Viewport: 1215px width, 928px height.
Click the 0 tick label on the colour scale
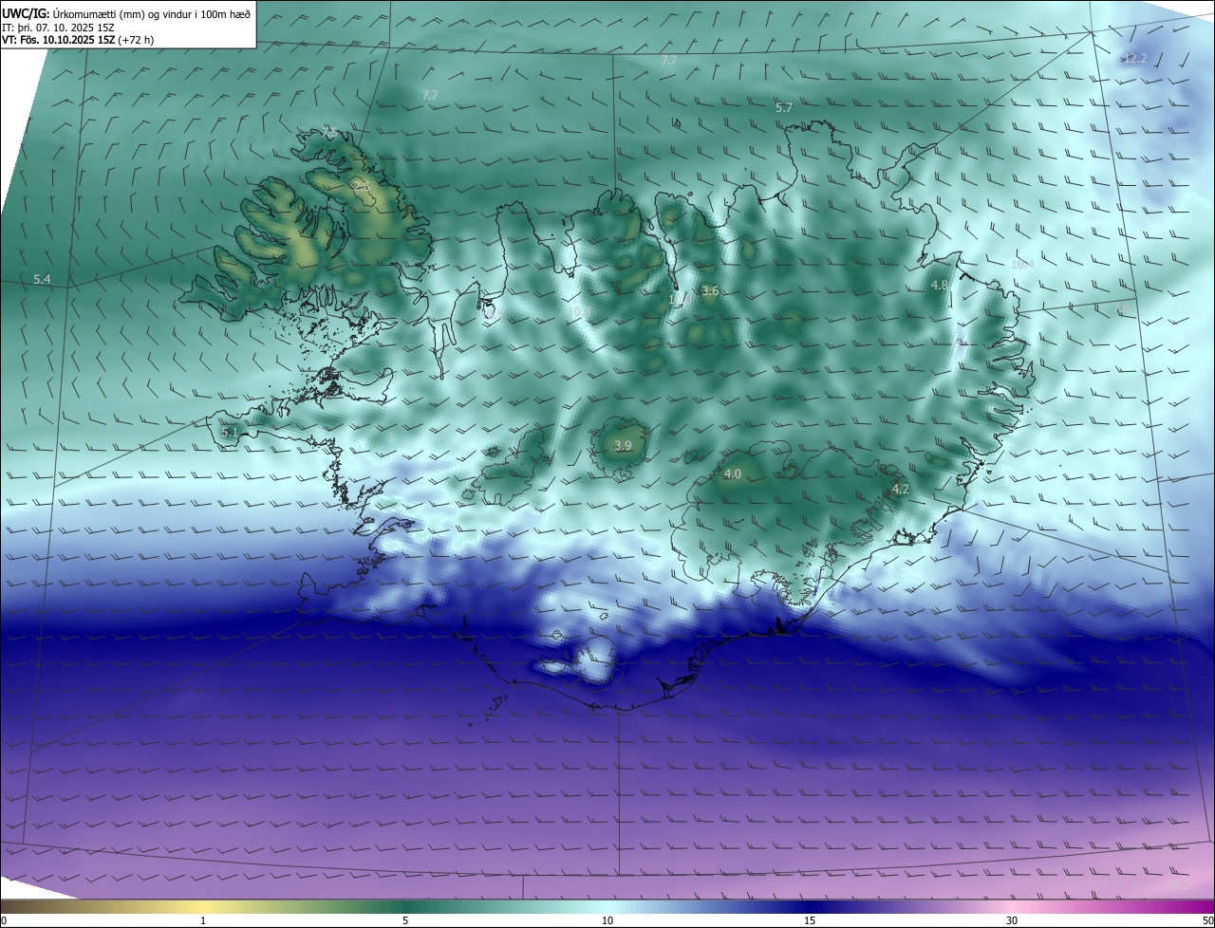4,920
